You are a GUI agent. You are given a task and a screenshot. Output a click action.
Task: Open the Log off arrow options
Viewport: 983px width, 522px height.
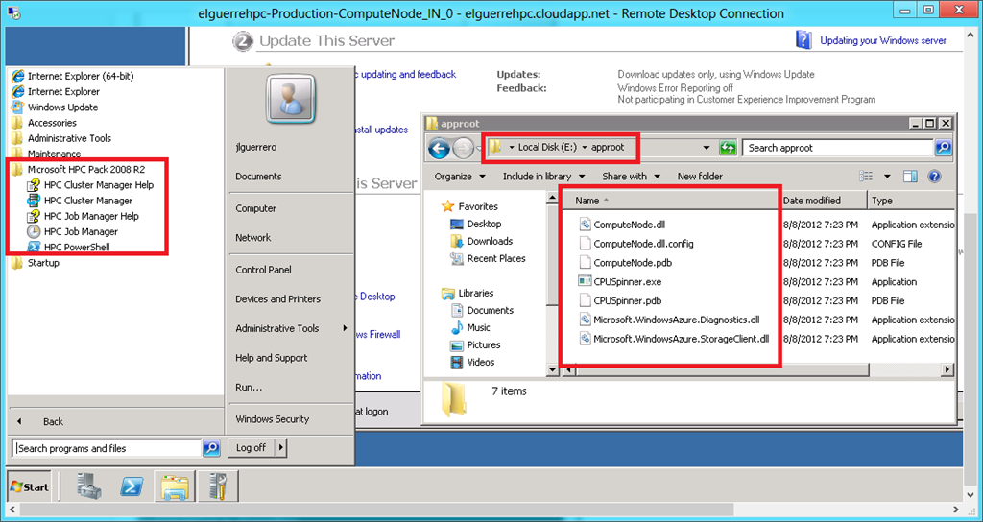pyautogui.click(x=281, y=448)
